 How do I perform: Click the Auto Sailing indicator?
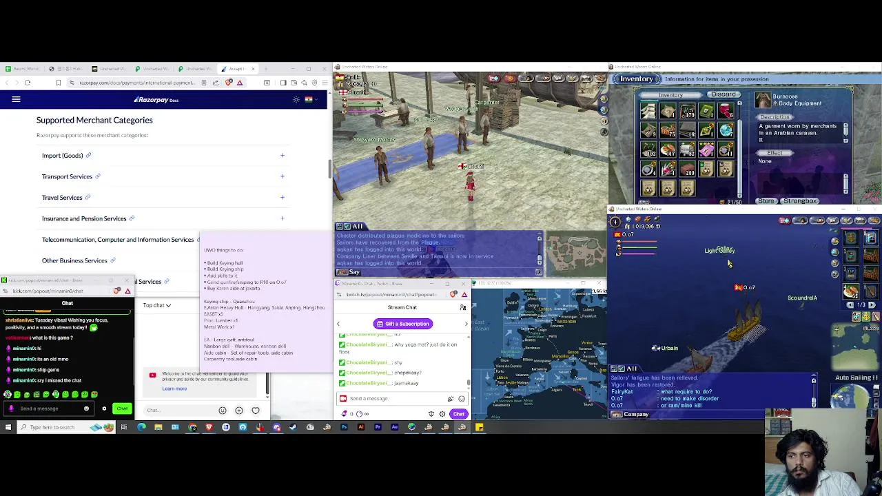point(857,378)
